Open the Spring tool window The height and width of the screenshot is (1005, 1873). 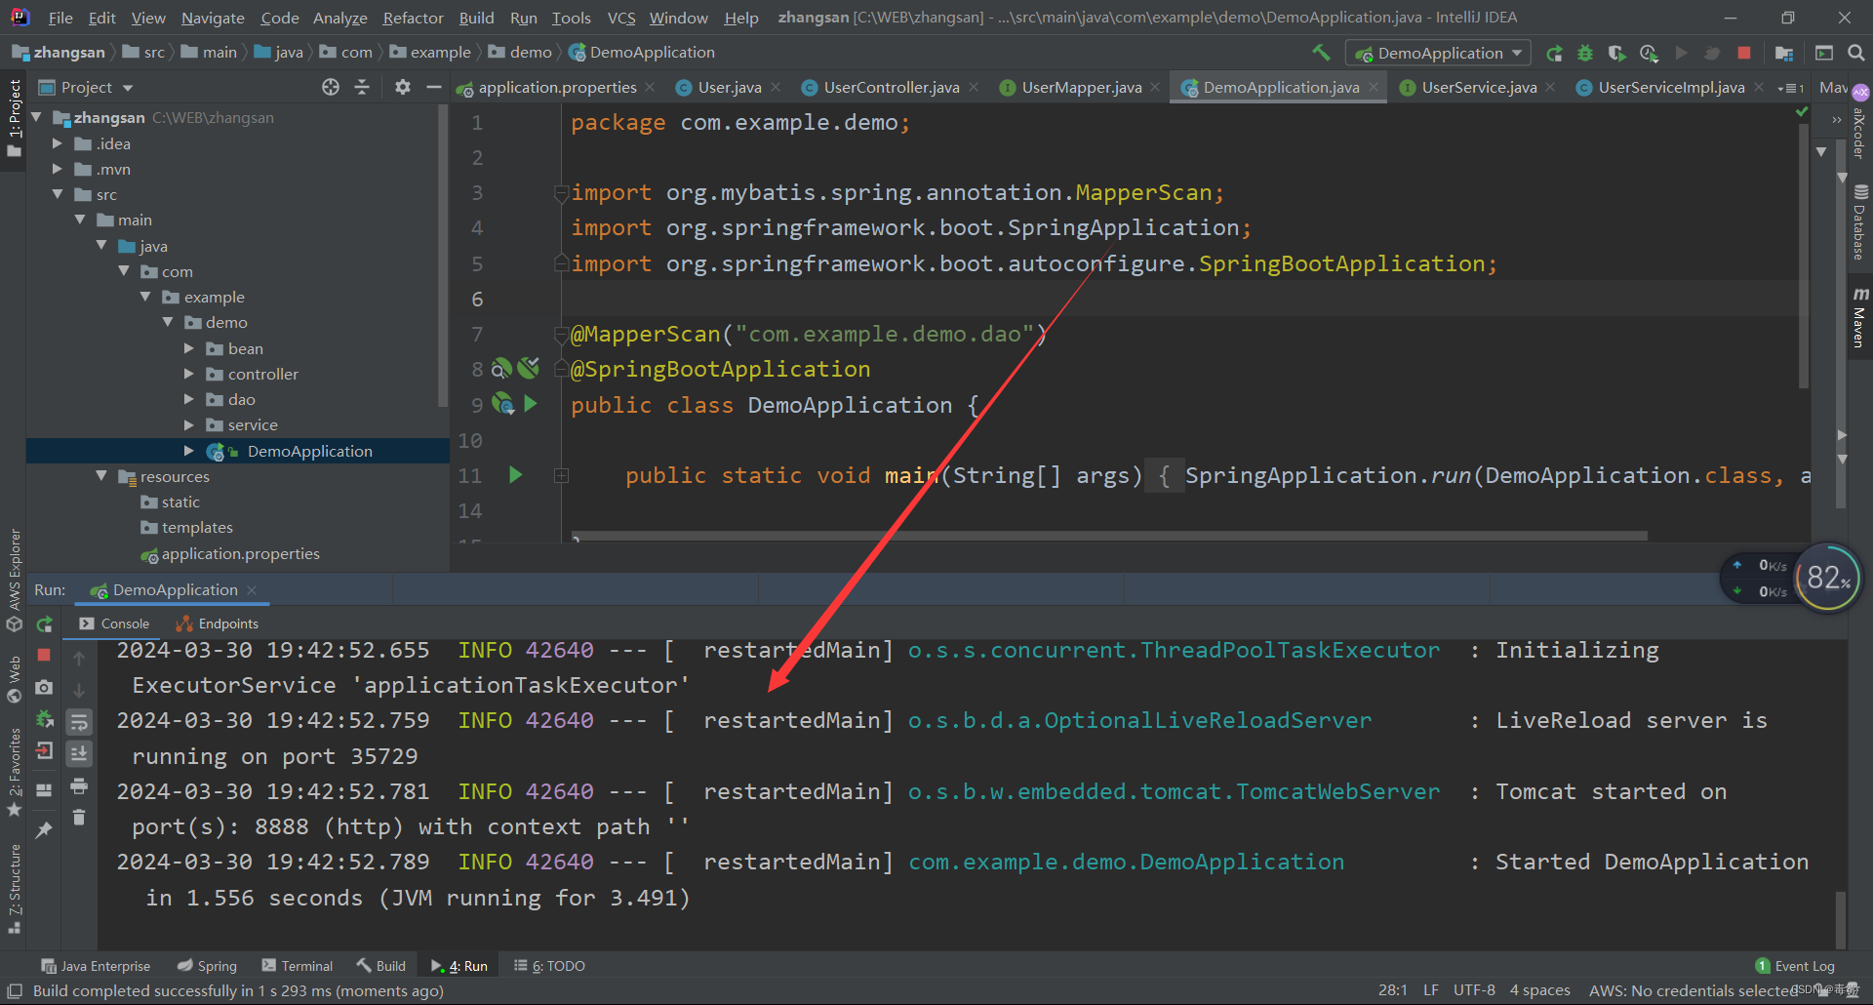point(207,966)
